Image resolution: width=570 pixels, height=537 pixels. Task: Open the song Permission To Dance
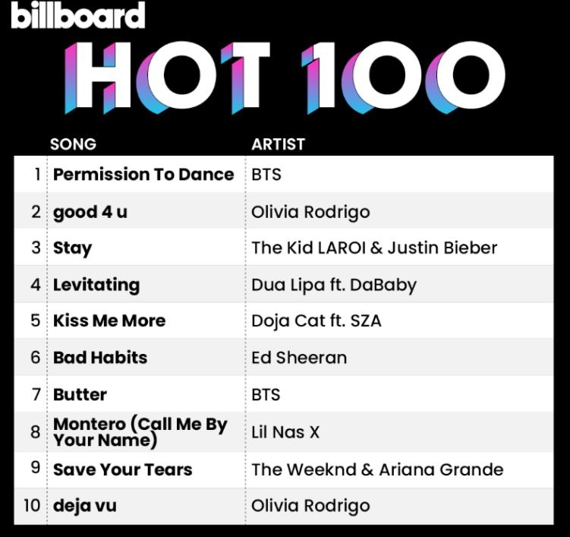pos(143,174)
